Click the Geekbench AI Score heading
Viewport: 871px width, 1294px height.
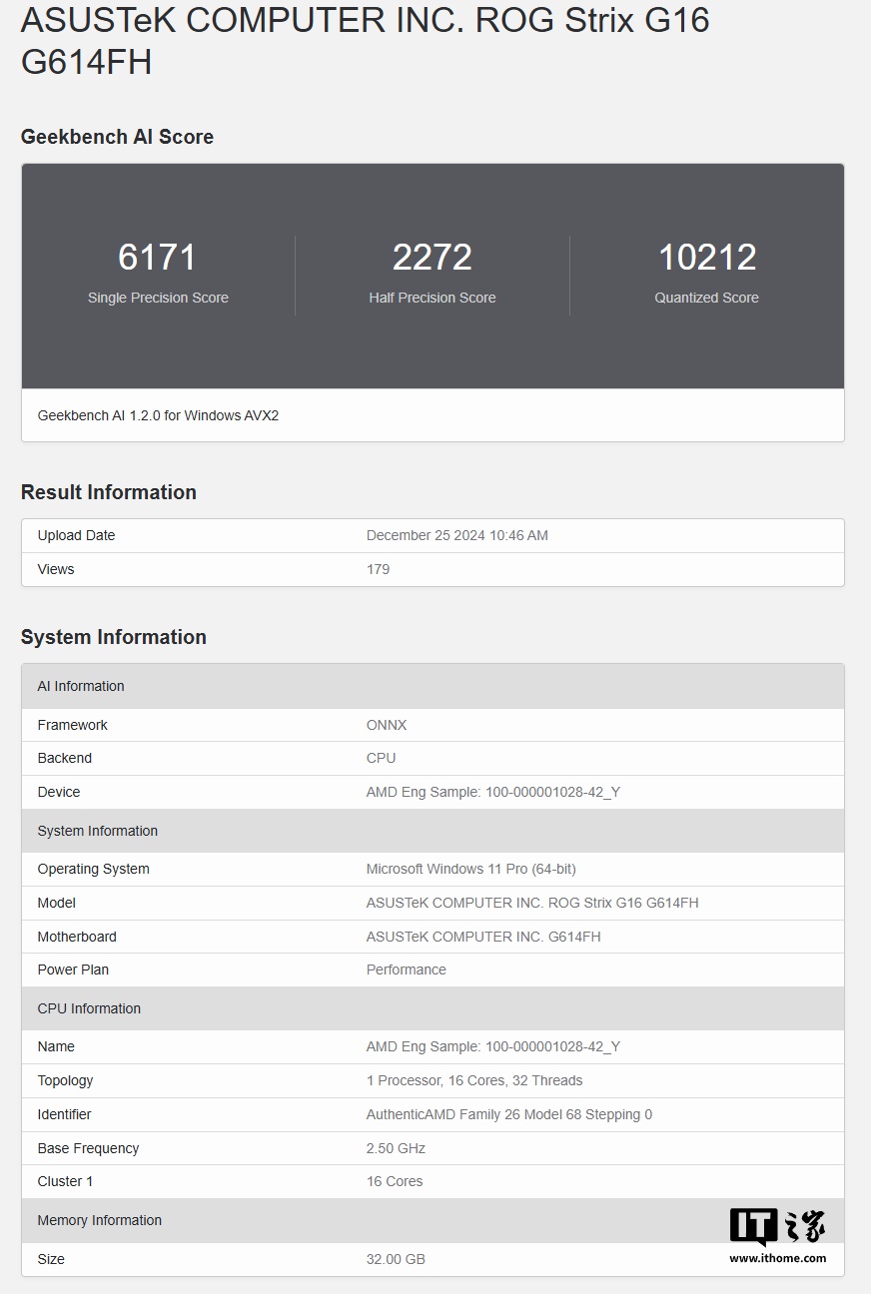[x=117, y=137]
